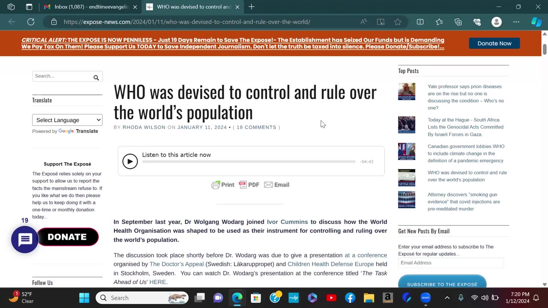
Task: Click the critical alert banner text
Action: 233,43
